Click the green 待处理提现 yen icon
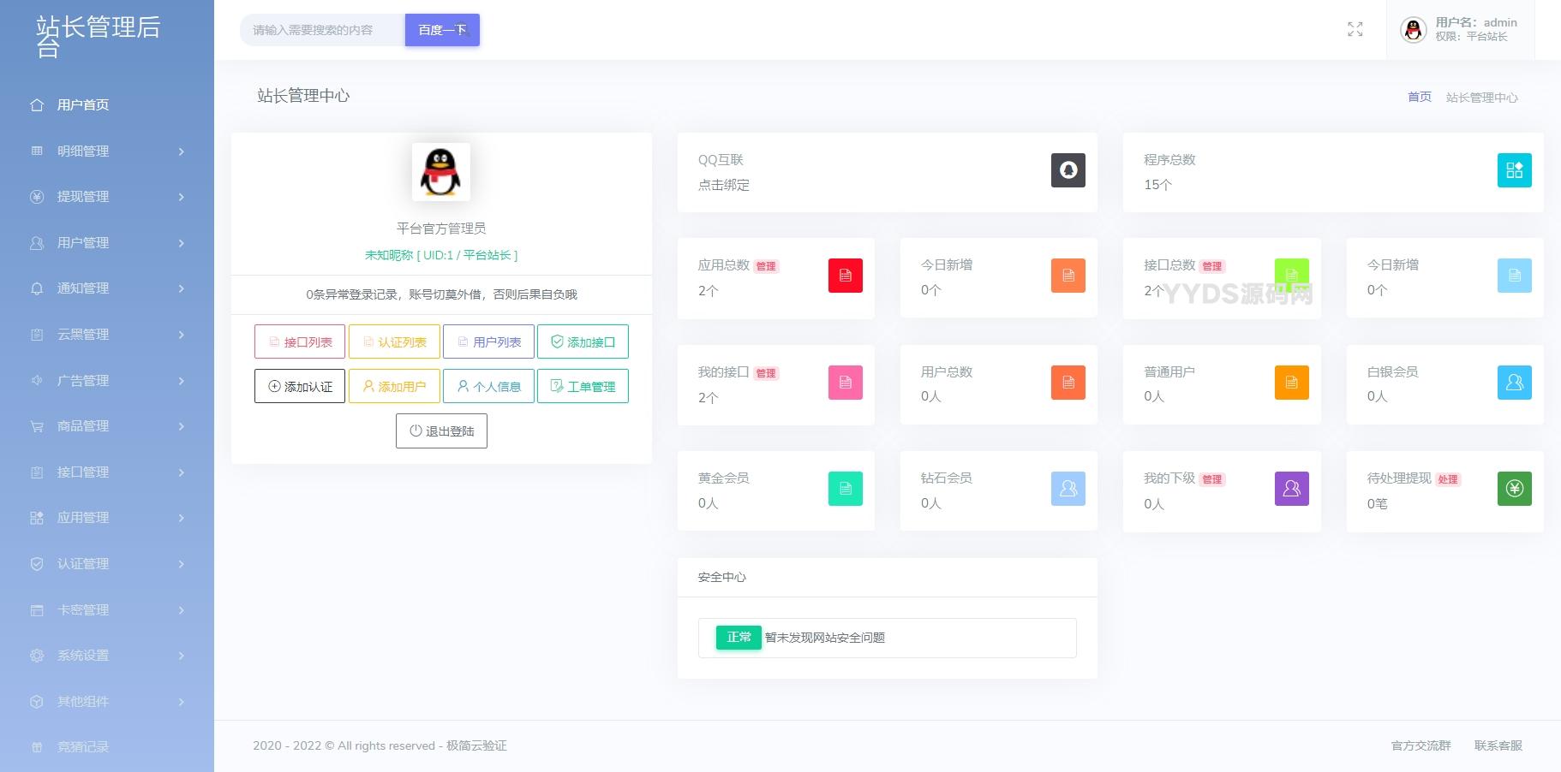Screen dimensions: 1561x772 click(1514, 489)
